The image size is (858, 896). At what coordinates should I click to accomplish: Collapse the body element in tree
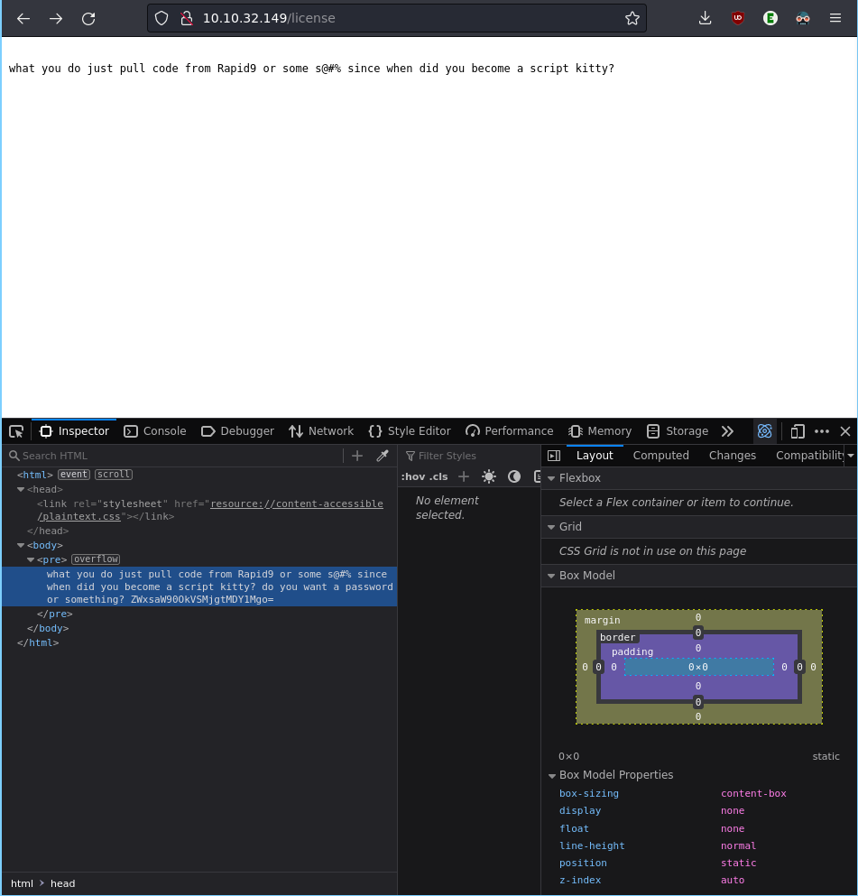click(x=21, y=546)
